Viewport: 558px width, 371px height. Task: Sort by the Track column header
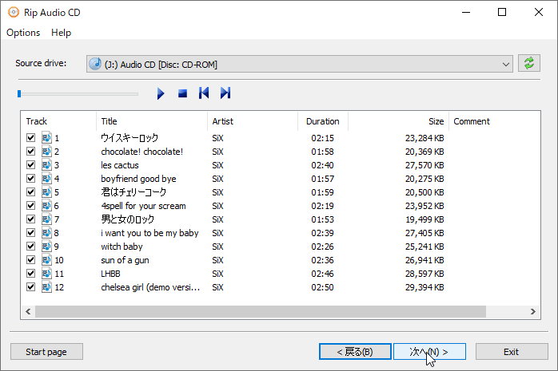pos(58,121)
